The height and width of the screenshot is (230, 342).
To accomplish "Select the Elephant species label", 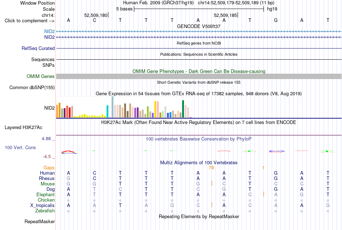I will [x=46, y=194].
